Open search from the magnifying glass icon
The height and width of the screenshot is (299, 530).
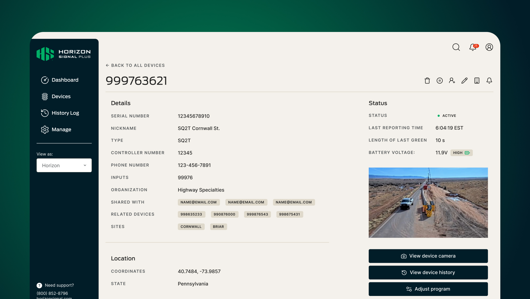click(456, 47)
